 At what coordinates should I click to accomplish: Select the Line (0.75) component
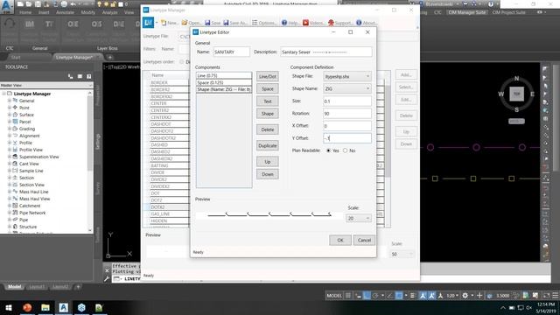point(224,76)
